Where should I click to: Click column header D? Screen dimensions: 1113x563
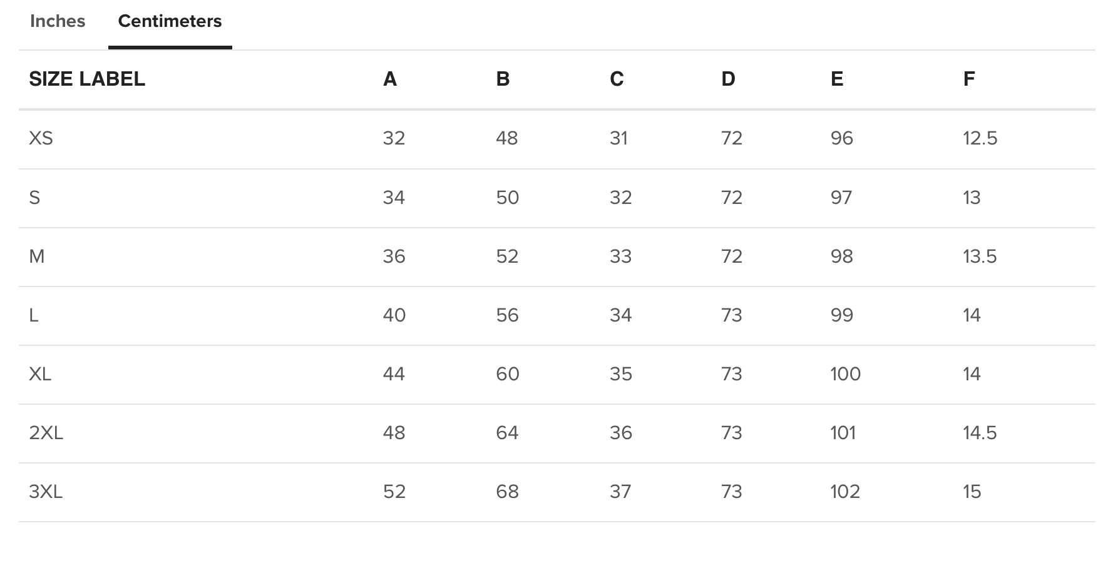coord(728,79)
